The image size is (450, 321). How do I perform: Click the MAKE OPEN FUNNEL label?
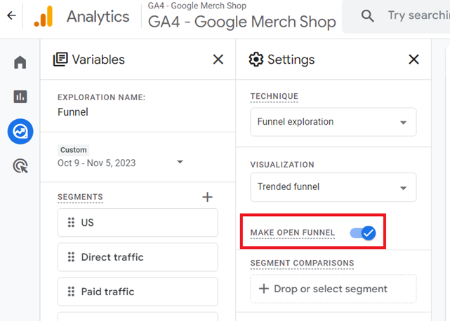[x=293, y=233]
